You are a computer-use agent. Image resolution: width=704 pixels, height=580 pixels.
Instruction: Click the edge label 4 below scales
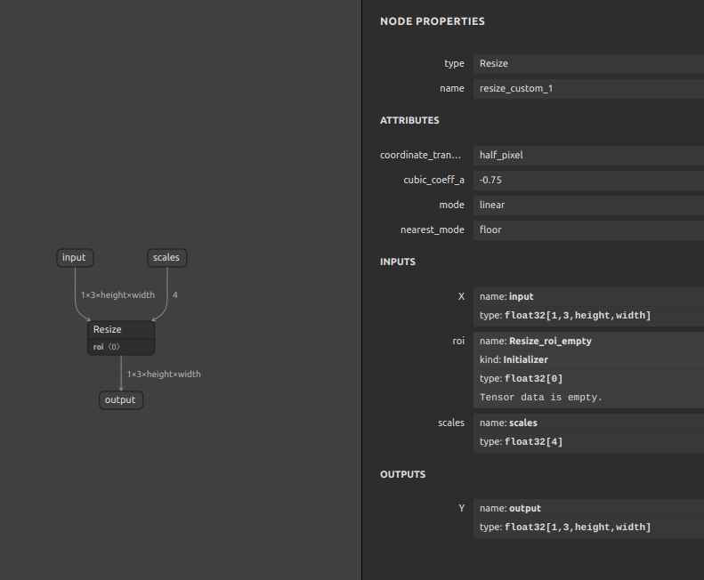(175, 295)
